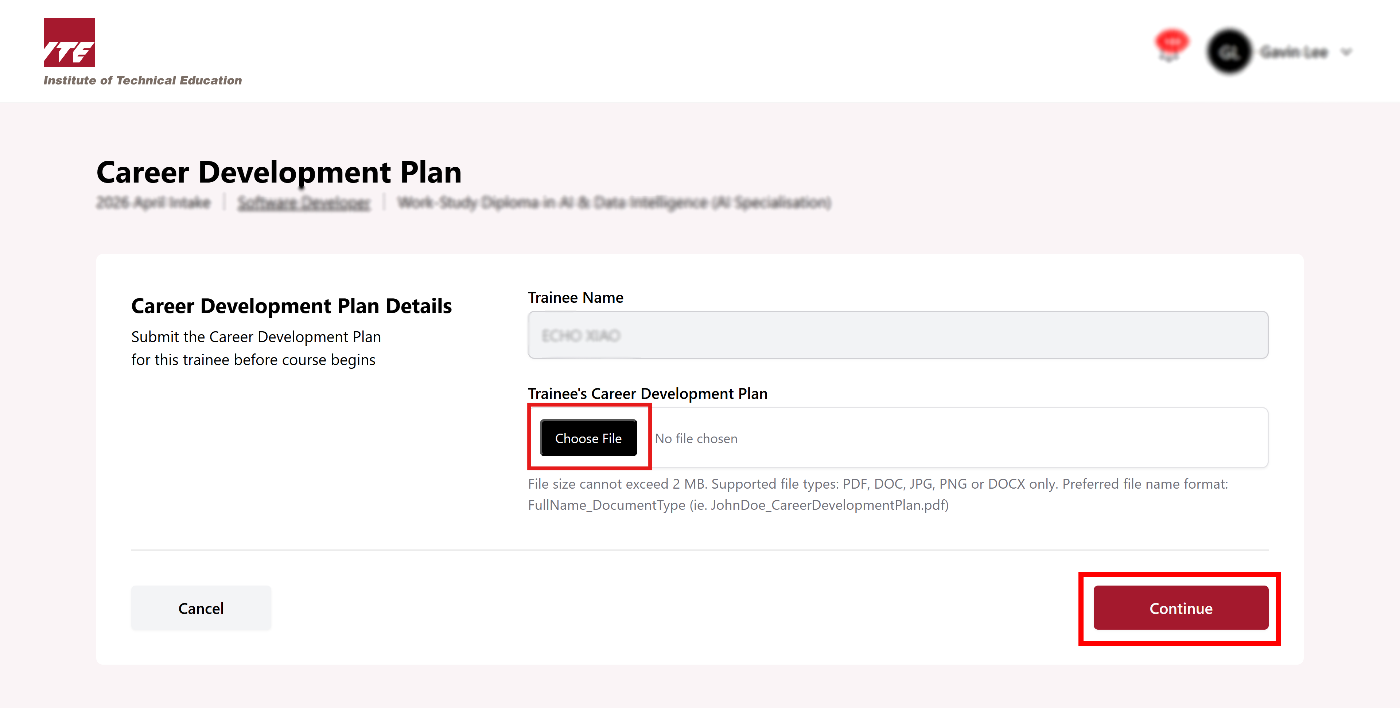Click the 2026 April Intake breadcrumb
This screenshot has width=1400, height=708.
click(153, 203)
